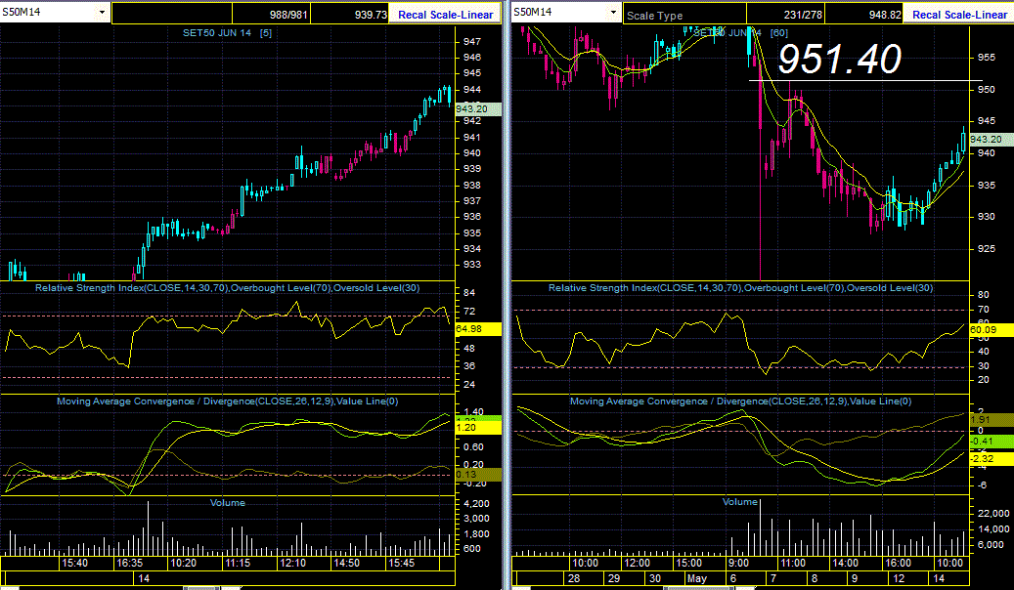Click the large 951.40 price annotation
Screen dimensions: 1014x590
point(839,59)
